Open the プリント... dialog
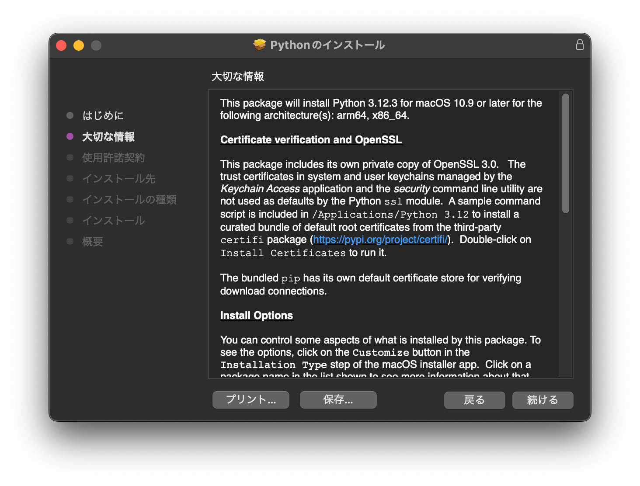 click(x=250, y=399)
